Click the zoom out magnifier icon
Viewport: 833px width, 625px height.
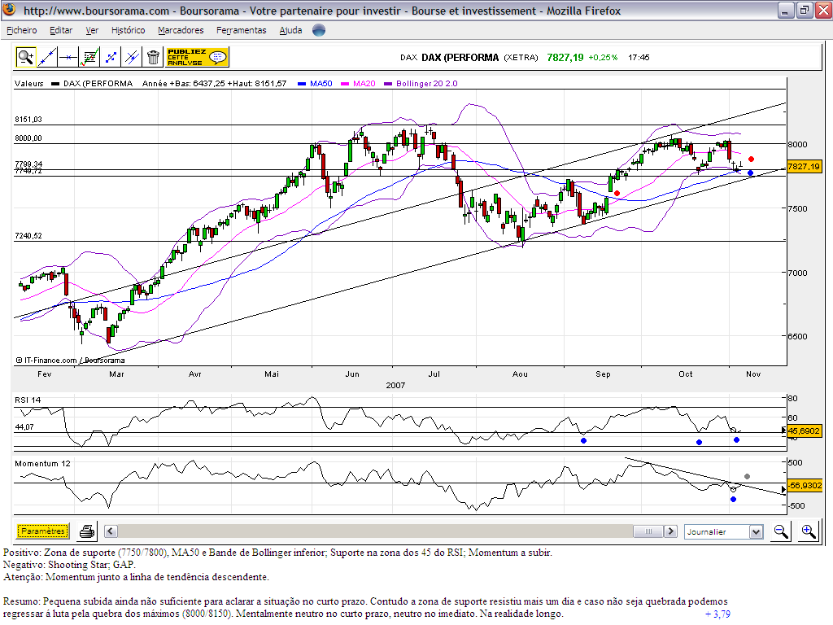coord(781,531)
